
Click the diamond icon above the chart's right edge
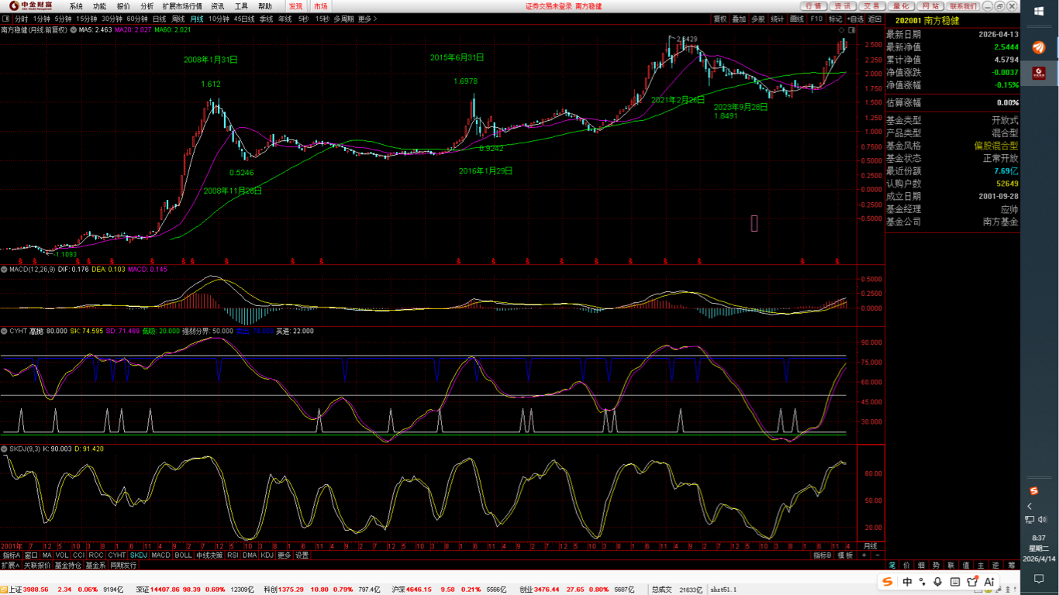pos(841,30)
